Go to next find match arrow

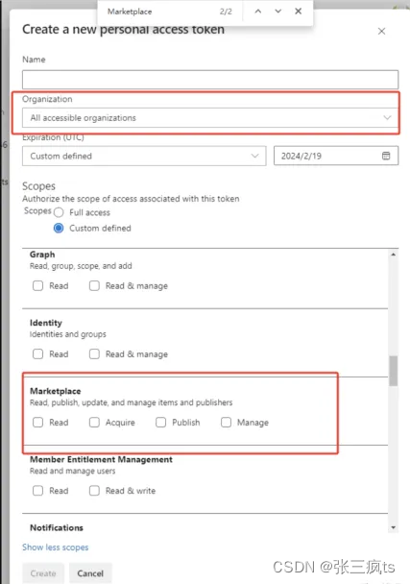277,12
